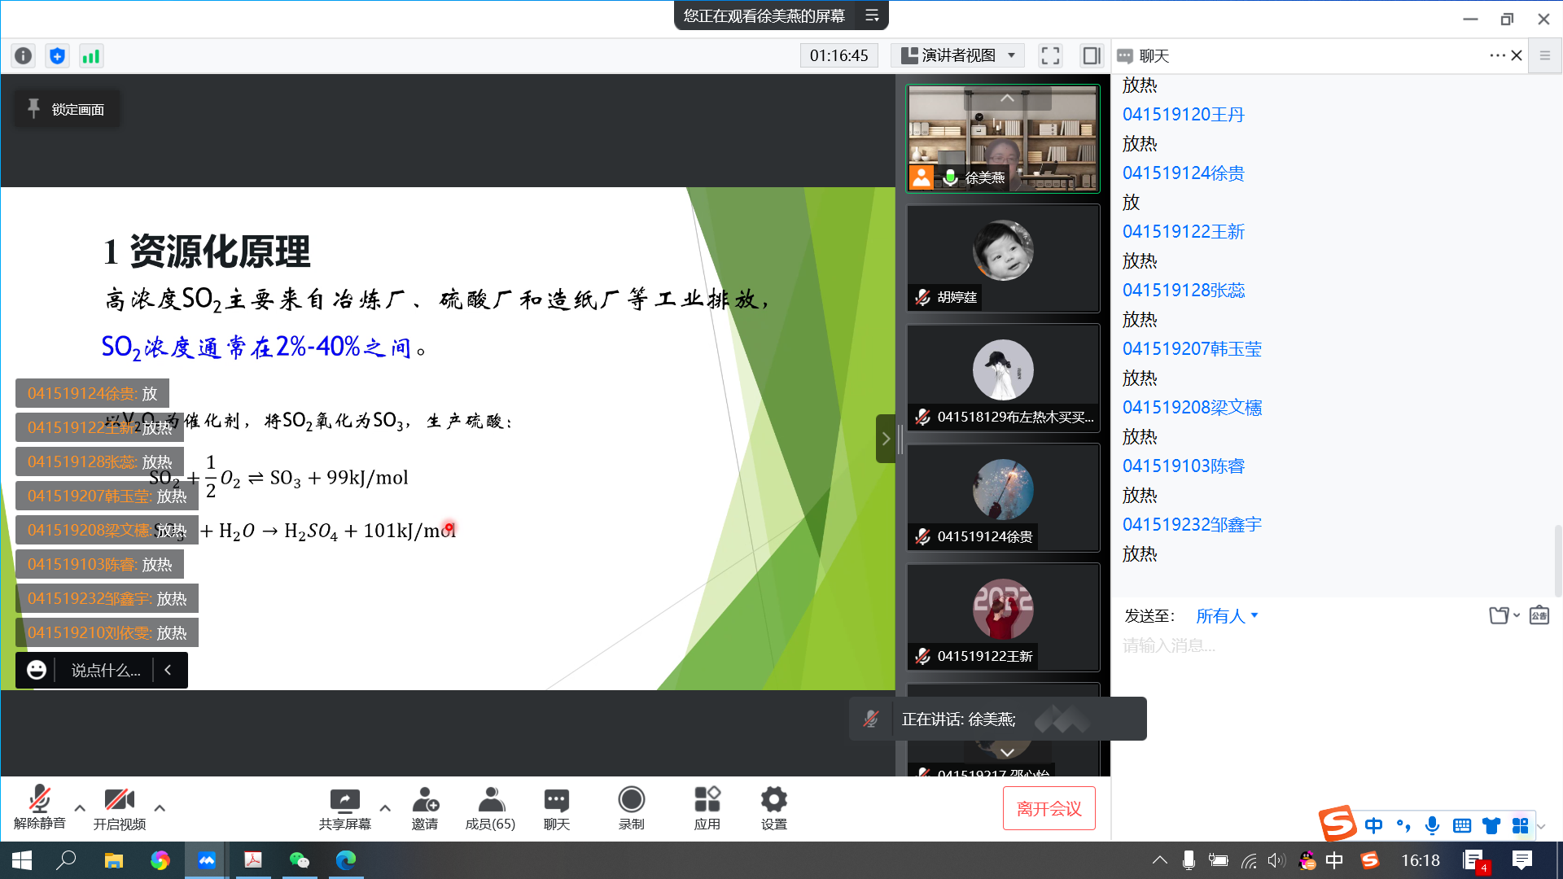Viewport: 1563px width, 879px height.
Task: Enter full screen mode
Action: coord(1050,55)
